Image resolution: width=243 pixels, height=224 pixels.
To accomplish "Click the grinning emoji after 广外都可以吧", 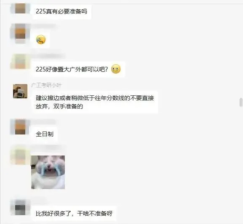I will 116,69.
